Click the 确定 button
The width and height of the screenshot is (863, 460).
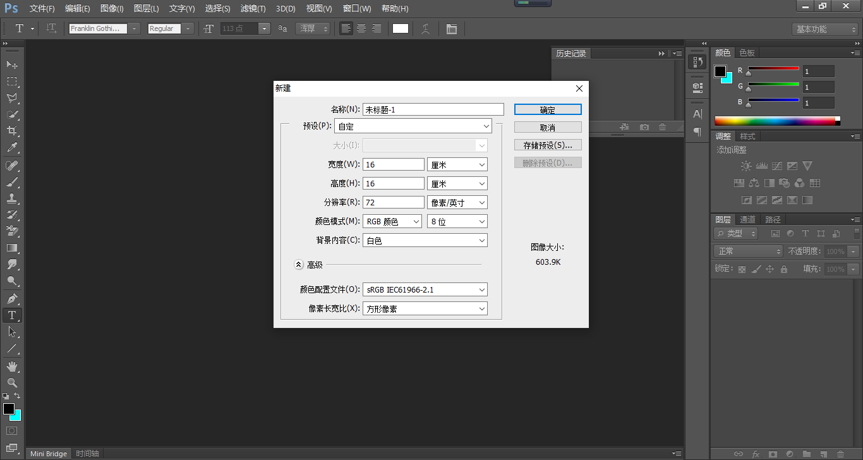click(x=548, y=109)
